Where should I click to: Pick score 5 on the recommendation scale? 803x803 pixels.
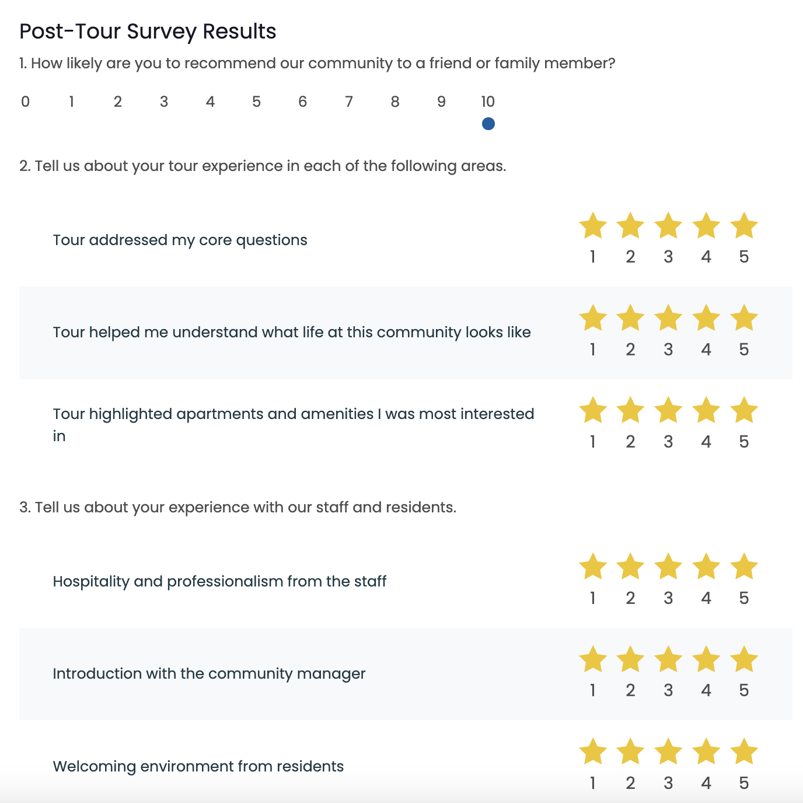(x=256, y=102)
